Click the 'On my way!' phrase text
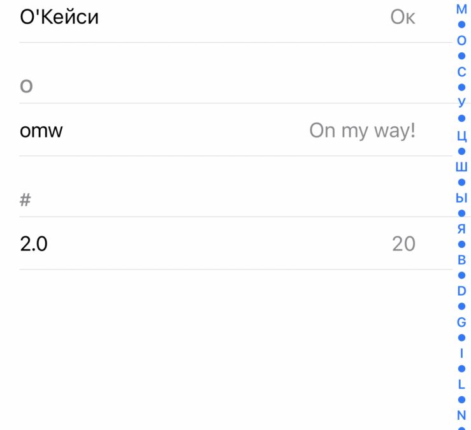This screenshot has height=430, width=471. 362,131
